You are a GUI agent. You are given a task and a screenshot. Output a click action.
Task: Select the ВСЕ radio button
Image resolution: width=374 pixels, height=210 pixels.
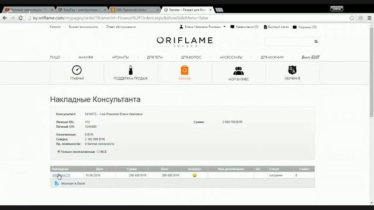tap(98, 152)
